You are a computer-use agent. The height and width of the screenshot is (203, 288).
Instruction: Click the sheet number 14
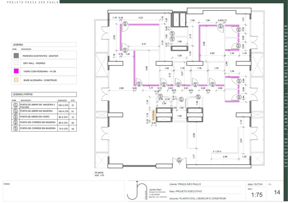point(277,193)
